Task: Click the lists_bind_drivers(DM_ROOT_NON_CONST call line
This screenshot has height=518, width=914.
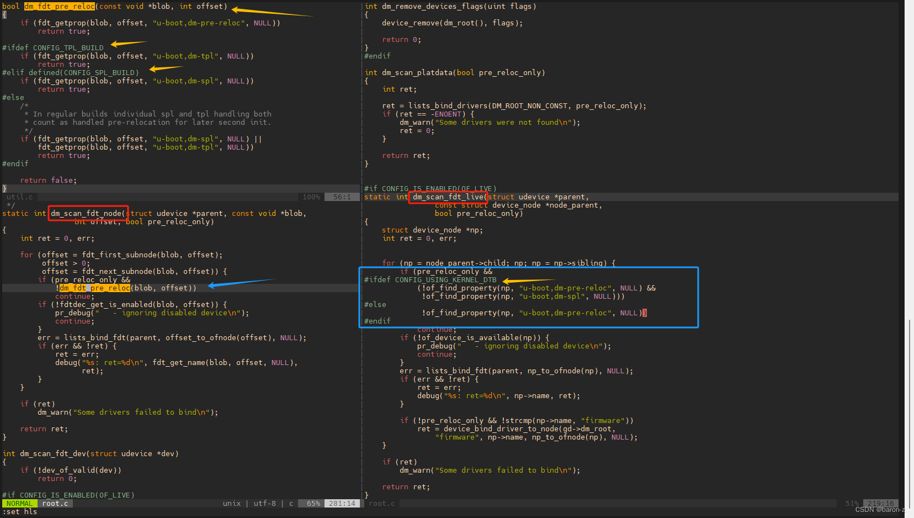Action: pyautogui.click(x=514, y=105)
